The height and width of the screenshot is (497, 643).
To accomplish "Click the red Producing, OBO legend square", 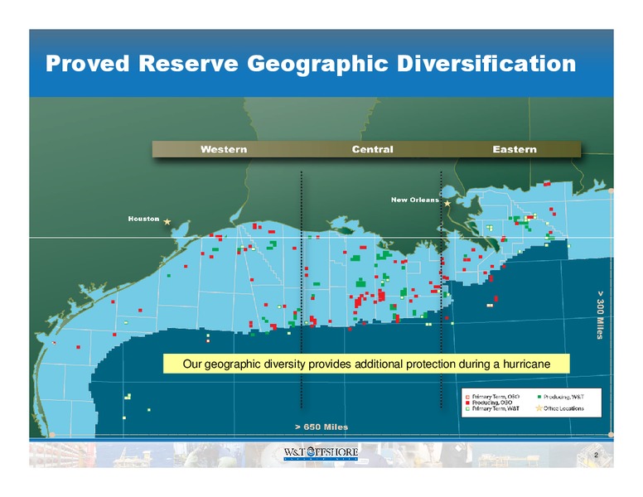I will [x=467, y=403].
